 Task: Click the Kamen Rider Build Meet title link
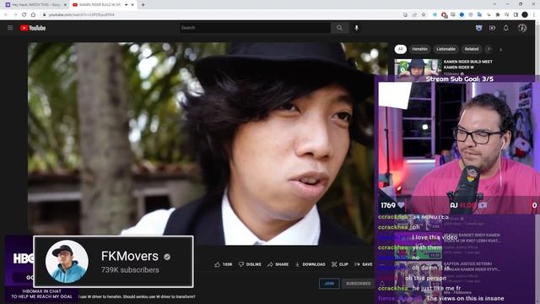(467, 64)
